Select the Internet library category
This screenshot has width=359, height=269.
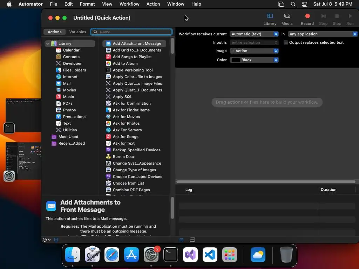pyautogui.click(x=70, y=77)
